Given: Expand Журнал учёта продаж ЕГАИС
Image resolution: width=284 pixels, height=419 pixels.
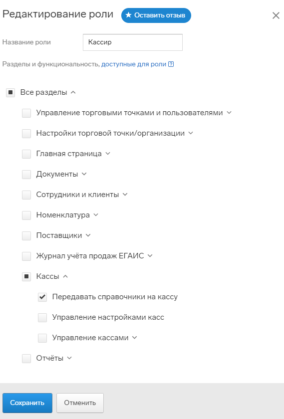Looking at the screenshot, I should pos(150,256).
